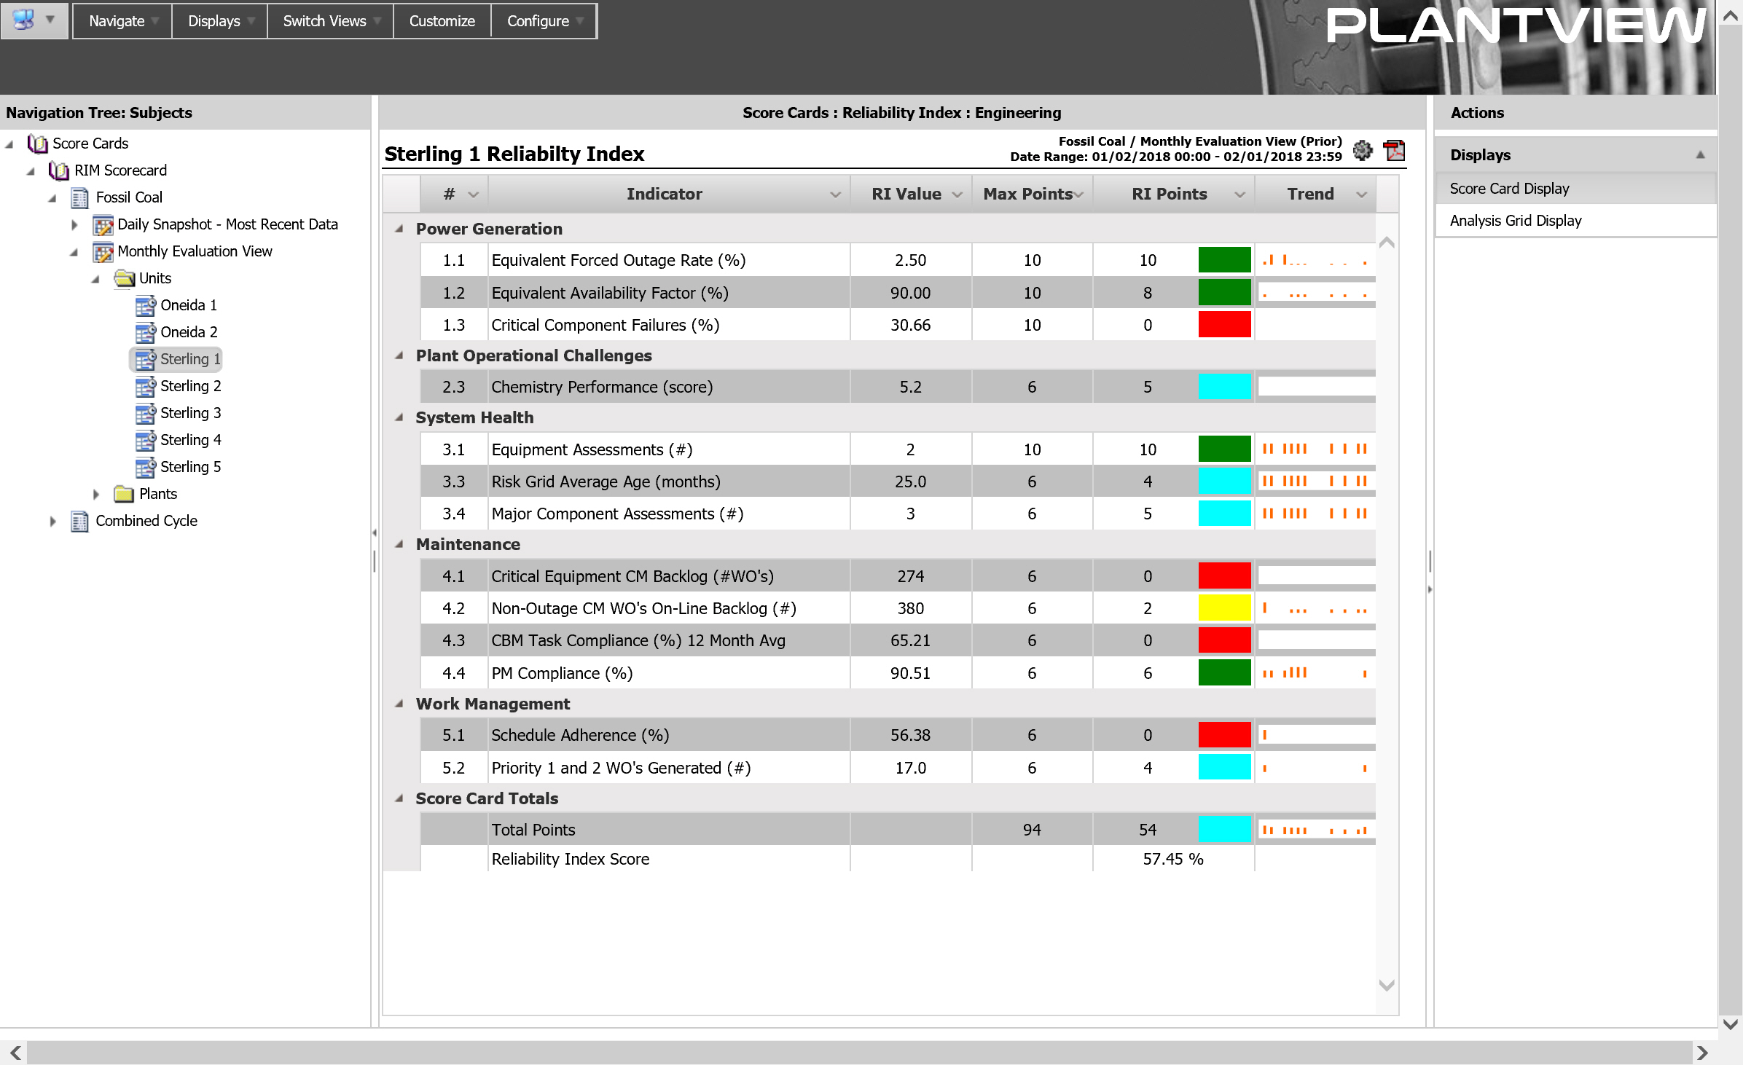The width and height of the screenshot is (1743, 1065).
Task: Open the Navigate menu
Action: tap(118, 19)
